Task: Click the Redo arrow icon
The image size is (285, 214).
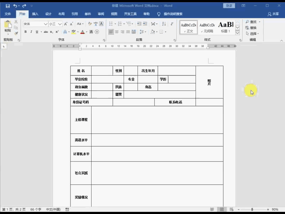Action: 24,6
